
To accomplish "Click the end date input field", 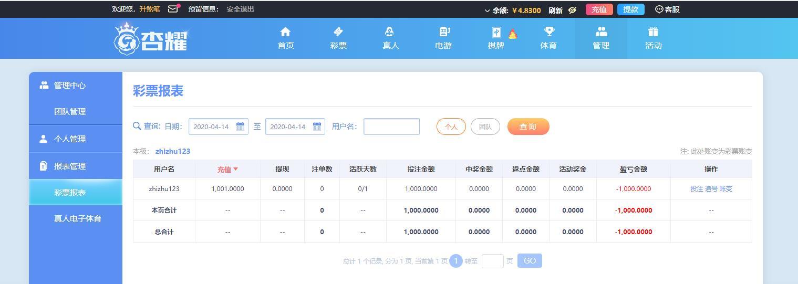I will click(x=295, y=127).
